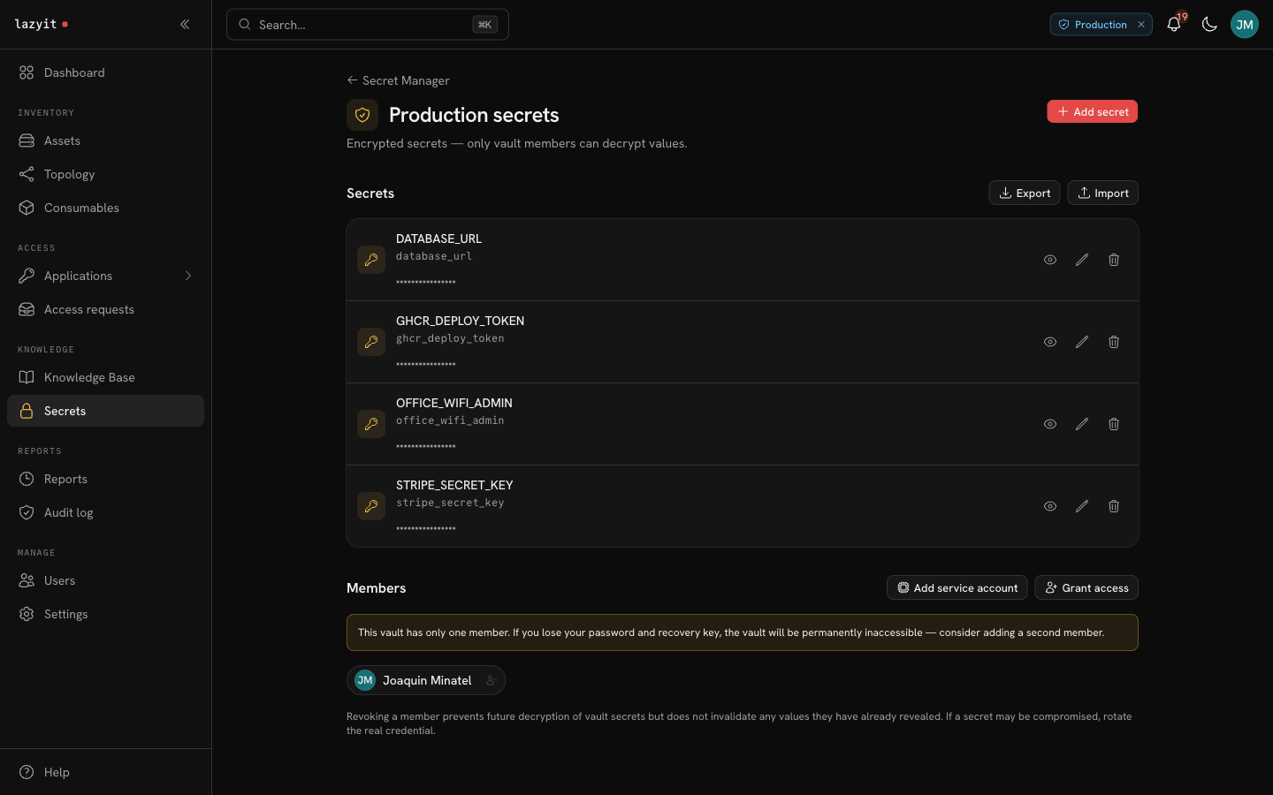Go to Dashboard
The width and height of the screenshot is (1273, 795).
105,72
